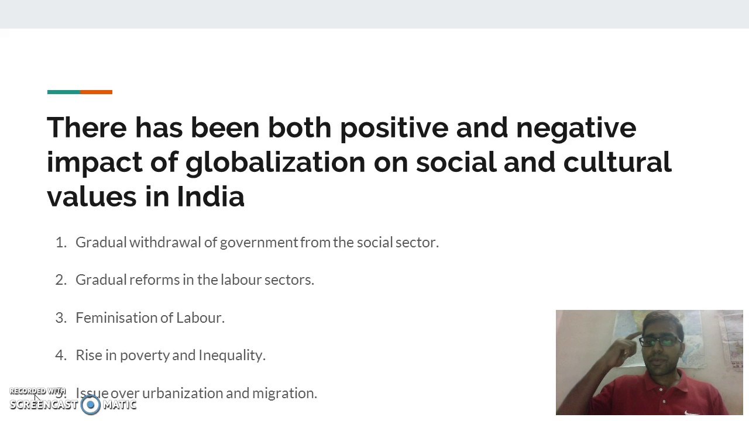This screenshot has width=749, height=421.
Task: Click the list number "2." marker
Action: (61, 279)
